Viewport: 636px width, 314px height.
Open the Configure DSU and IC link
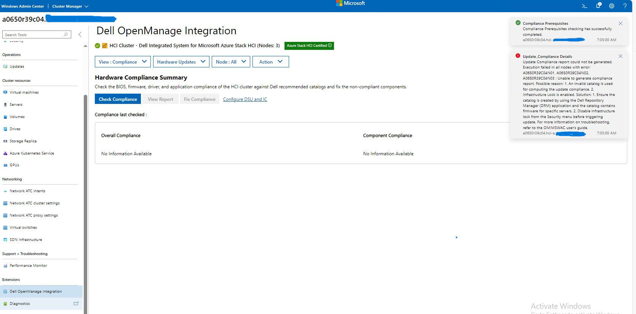pos(245,99)
